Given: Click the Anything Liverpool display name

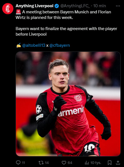Looking at the screenshot, I should (x=35, y=6).
